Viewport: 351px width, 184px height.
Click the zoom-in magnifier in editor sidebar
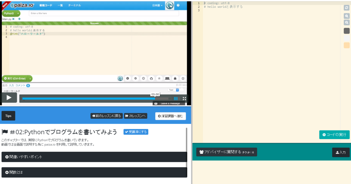point(347,16)
